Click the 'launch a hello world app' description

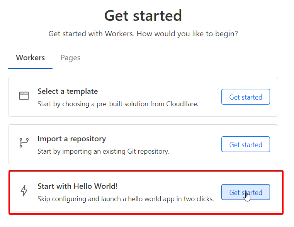(126, 199)
